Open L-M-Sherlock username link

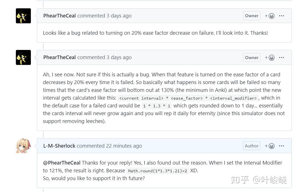click(59, 146)
